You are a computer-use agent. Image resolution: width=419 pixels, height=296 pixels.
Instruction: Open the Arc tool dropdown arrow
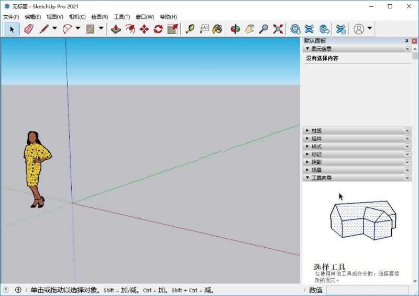tap(78, 28)
